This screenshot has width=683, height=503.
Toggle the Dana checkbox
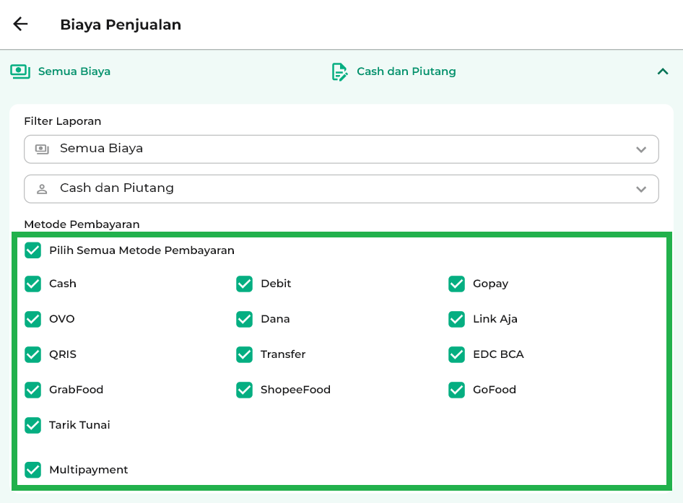(x=245, y=319)
